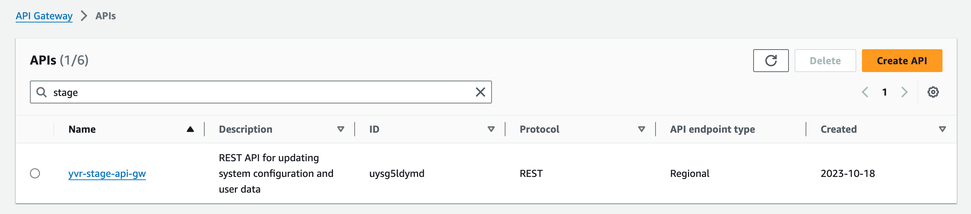Sort by ID column arrow
The width and height of the screenshot is (971, 214).
(x=491, y=129)
